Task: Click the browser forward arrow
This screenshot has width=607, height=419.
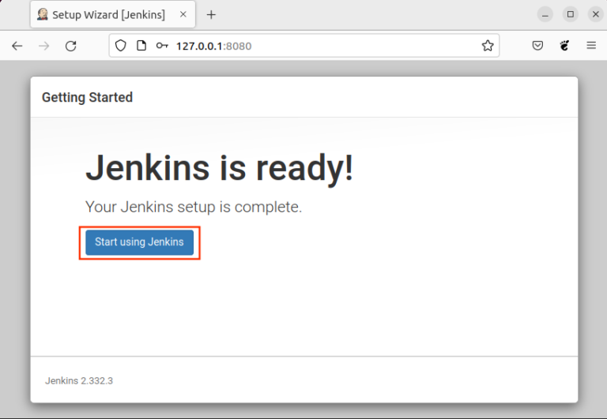Action: tap(44, 46)
